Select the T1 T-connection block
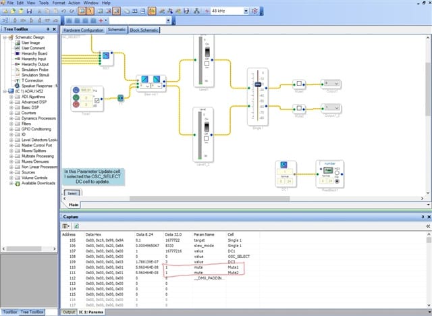Image resolution: width=432 pixels, height=316 pixels. (x=120, y=98)
